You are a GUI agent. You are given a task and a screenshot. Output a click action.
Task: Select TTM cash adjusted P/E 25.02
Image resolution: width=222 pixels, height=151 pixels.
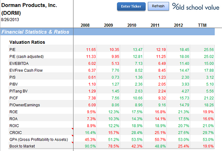pyautogui.click(x=209, y=57)
